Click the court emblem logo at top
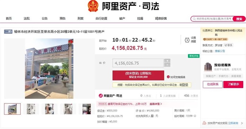 (x=93, y=6)
